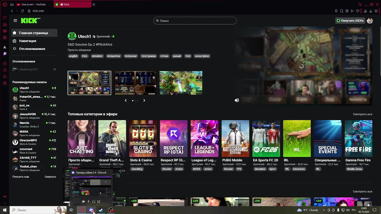Open the PUBG Mobile category card
The image size is (381, 214).
coord(235,139)
